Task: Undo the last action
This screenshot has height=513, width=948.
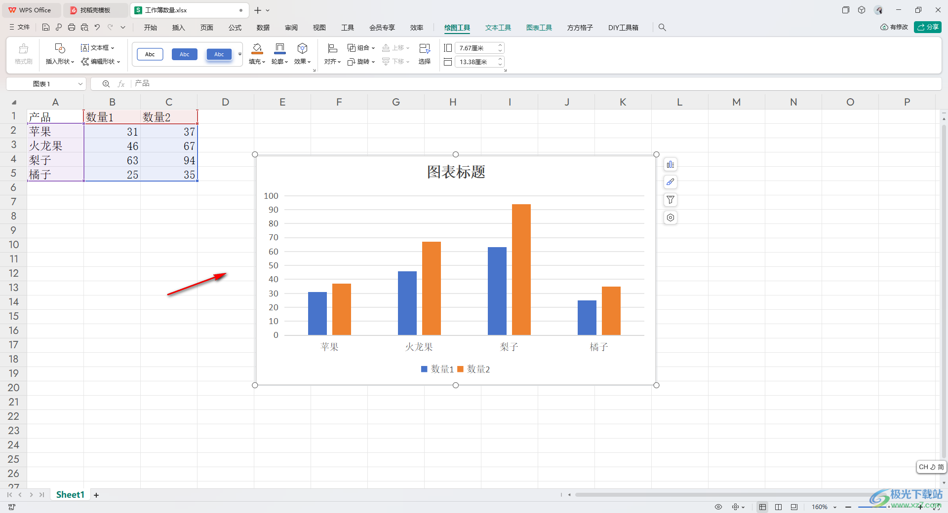Action: pyautogui.click(x=97, y=27)
